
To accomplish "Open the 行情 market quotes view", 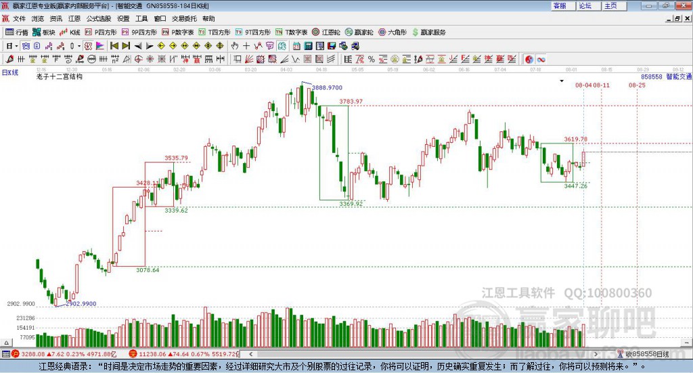I will 16,32.
